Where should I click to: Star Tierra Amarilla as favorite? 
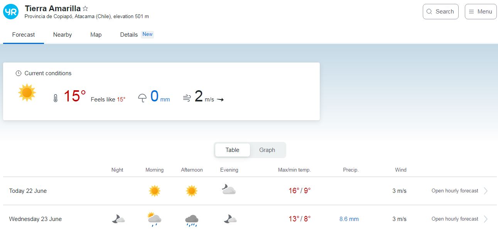(x=85, y=8)
